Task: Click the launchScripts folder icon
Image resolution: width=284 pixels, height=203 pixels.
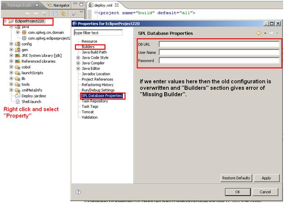Action: click(x=18, y=73)
